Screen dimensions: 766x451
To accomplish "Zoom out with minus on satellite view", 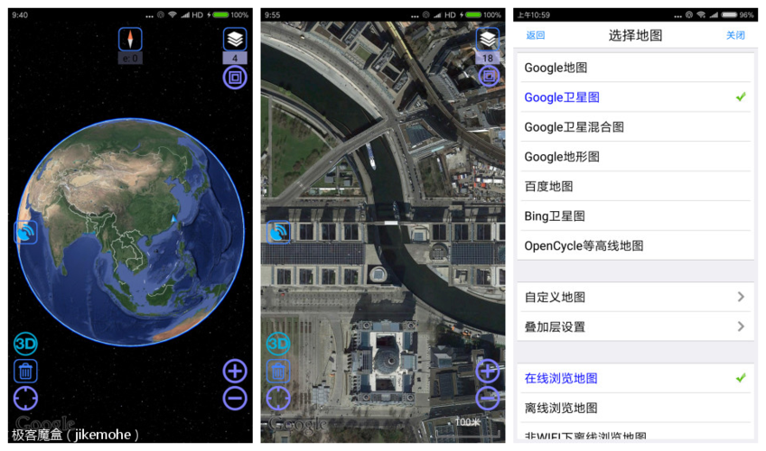I will point(488,399).
